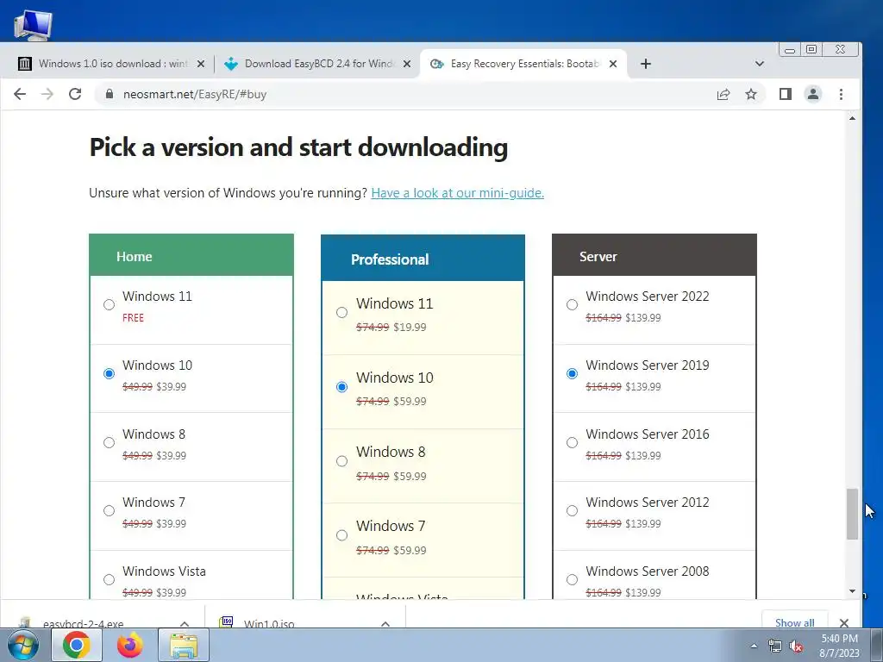883x662 pixels.
Task: Close the Windows 1.0 iso download tab
Action: 200,64
